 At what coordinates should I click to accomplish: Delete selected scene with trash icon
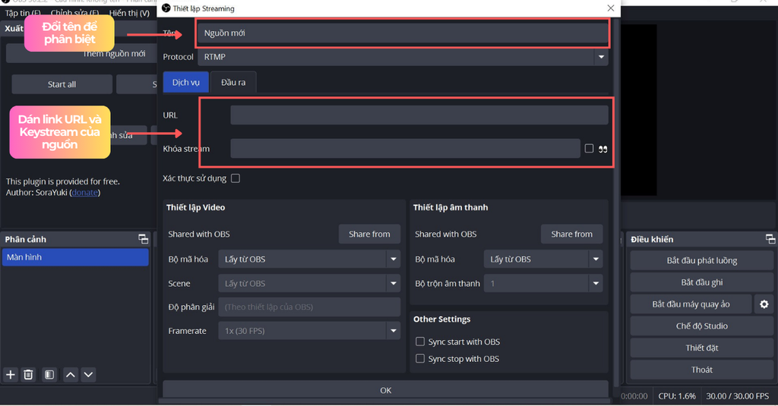point(28,375)
